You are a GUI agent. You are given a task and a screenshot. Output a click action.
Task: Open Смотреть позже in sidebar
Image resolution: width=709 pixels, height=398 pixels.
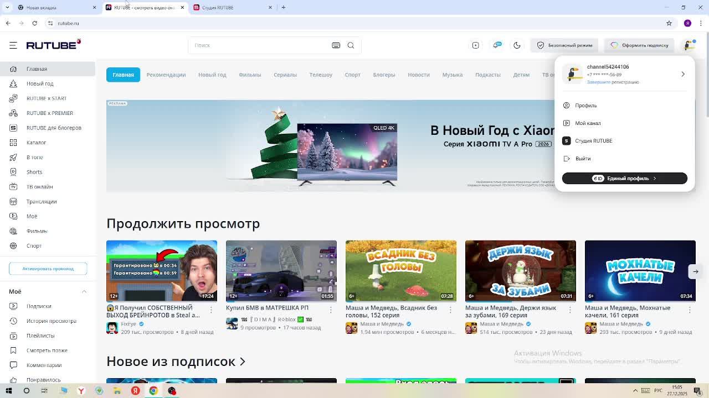pos(47,350)
